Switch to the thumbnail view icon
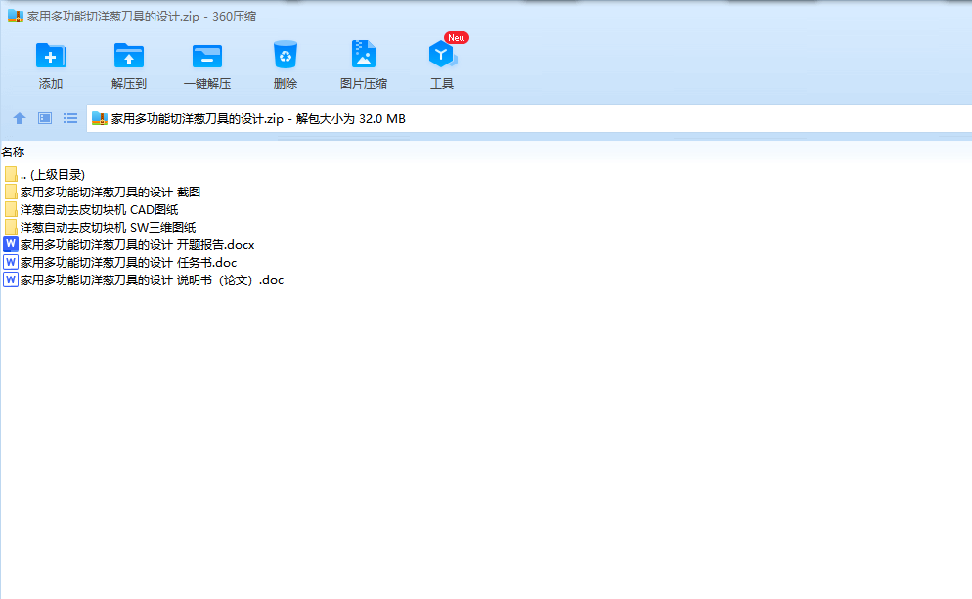 [45, 118]
